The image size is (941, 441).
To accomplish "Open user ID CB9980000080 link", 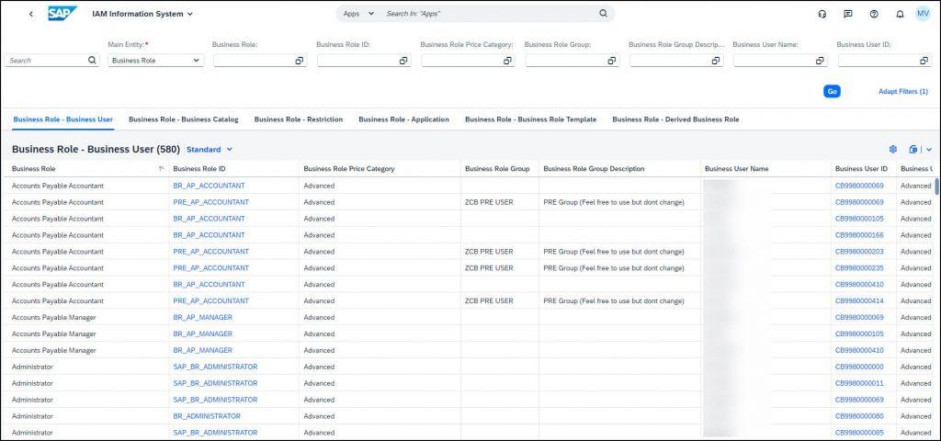I will pos(859,416).
